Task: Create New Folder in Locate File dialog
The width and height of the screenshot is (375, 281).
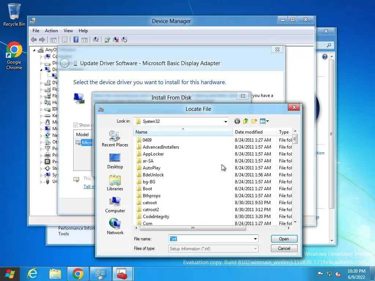Action: pyautogui.click(x=254, y=121)
